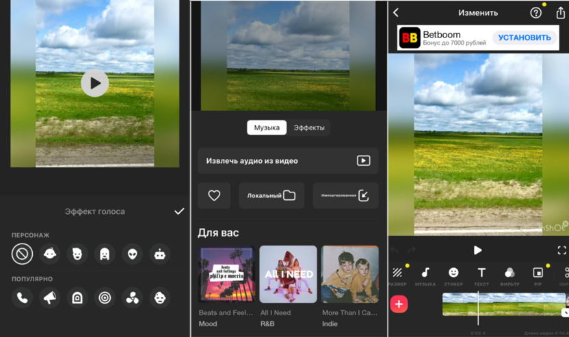The image size is (569, 337).
Task: Choose the alien voice character
Action: coord(132,254)
